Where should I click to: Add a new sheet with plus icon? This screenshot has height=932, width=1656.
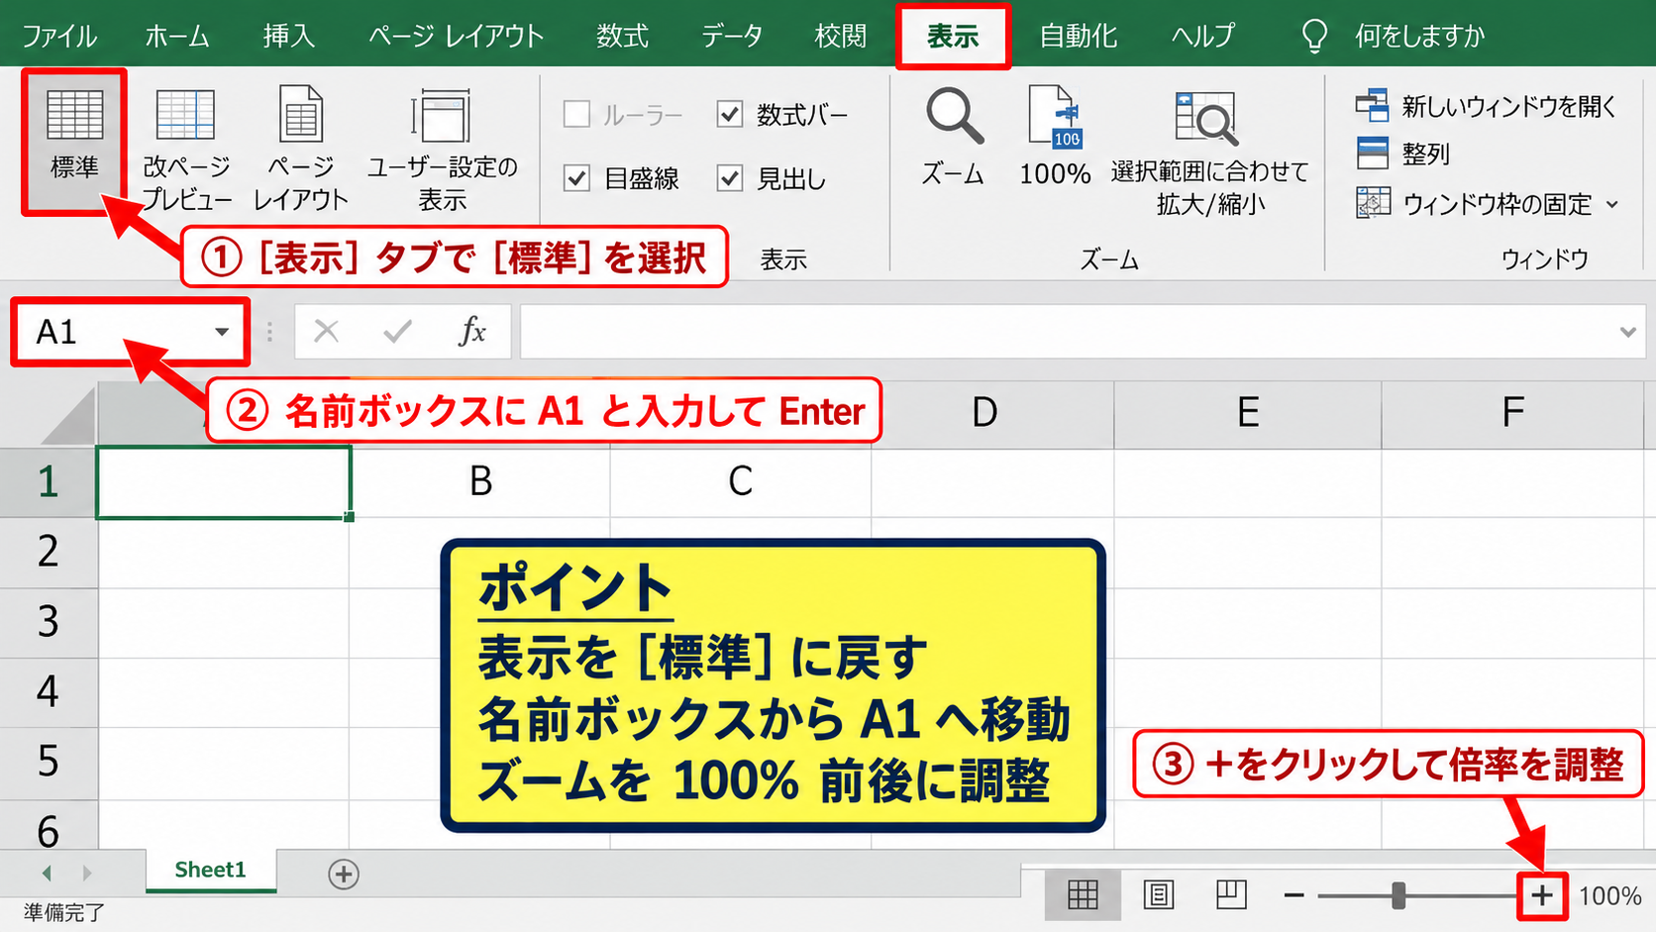(x=344, y=874)
